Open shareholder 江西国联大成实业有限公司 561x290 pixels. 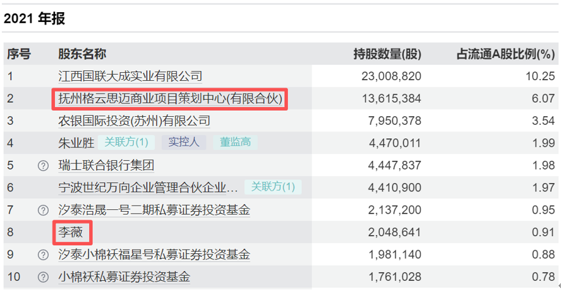[x=130, y=76]
